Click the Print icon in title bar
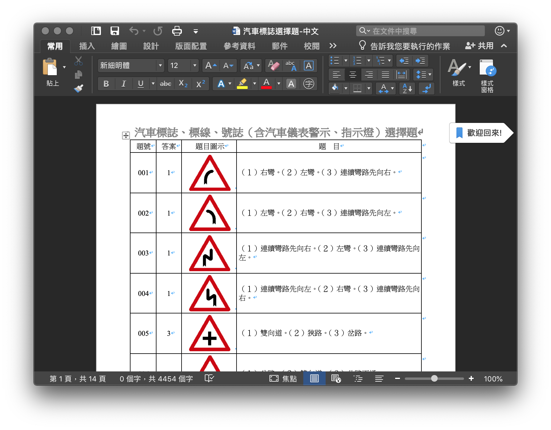This screenshot has width=551, height=430. [x=177, y=31]
